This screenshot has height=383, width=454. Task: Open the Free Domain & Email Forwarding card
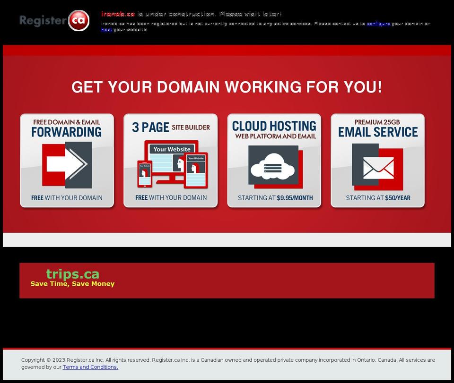(67, 161)
